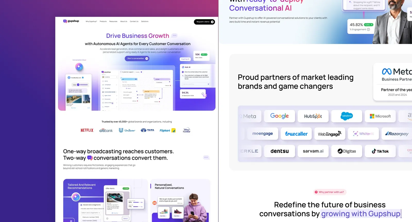Click the Start a conversation button
This screenshot has width=412, height=222.
137,58
